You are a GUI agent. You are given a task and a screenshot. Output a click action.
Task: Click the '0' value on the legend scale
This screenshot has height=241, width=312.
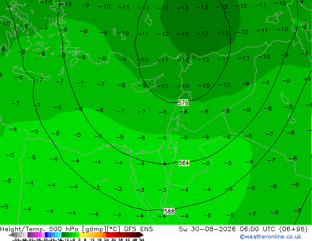(79, 240)
